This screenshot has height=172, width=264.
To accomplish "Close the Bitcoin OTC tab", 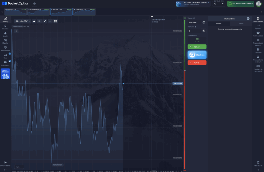I will [52, 10].
